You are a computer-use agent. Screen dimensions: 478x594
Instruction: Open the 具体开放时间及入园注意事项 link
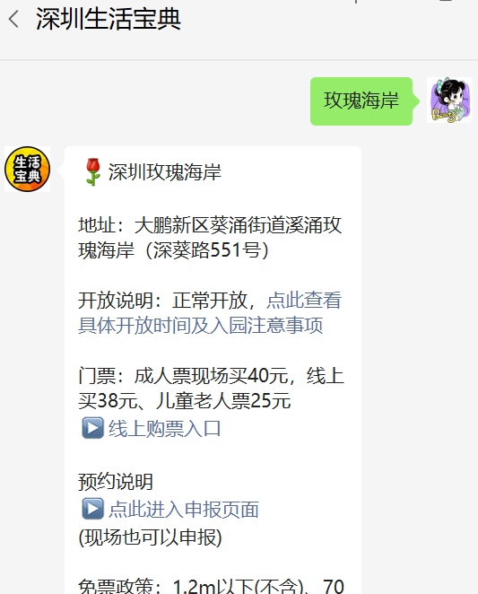click(x=201, y=326)
